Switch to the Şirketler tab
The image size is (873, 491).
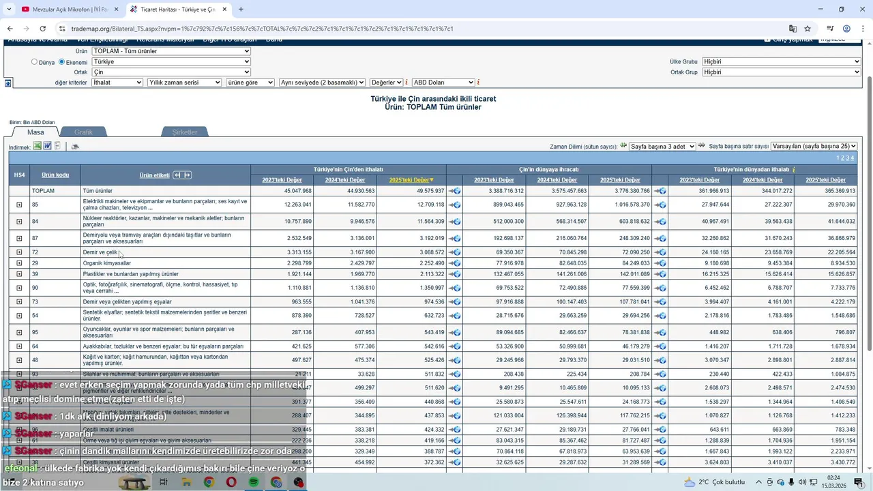click(x=184, y=132)
